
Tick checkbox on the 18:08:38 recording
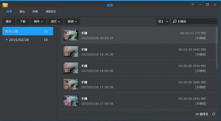click(66, 71)
